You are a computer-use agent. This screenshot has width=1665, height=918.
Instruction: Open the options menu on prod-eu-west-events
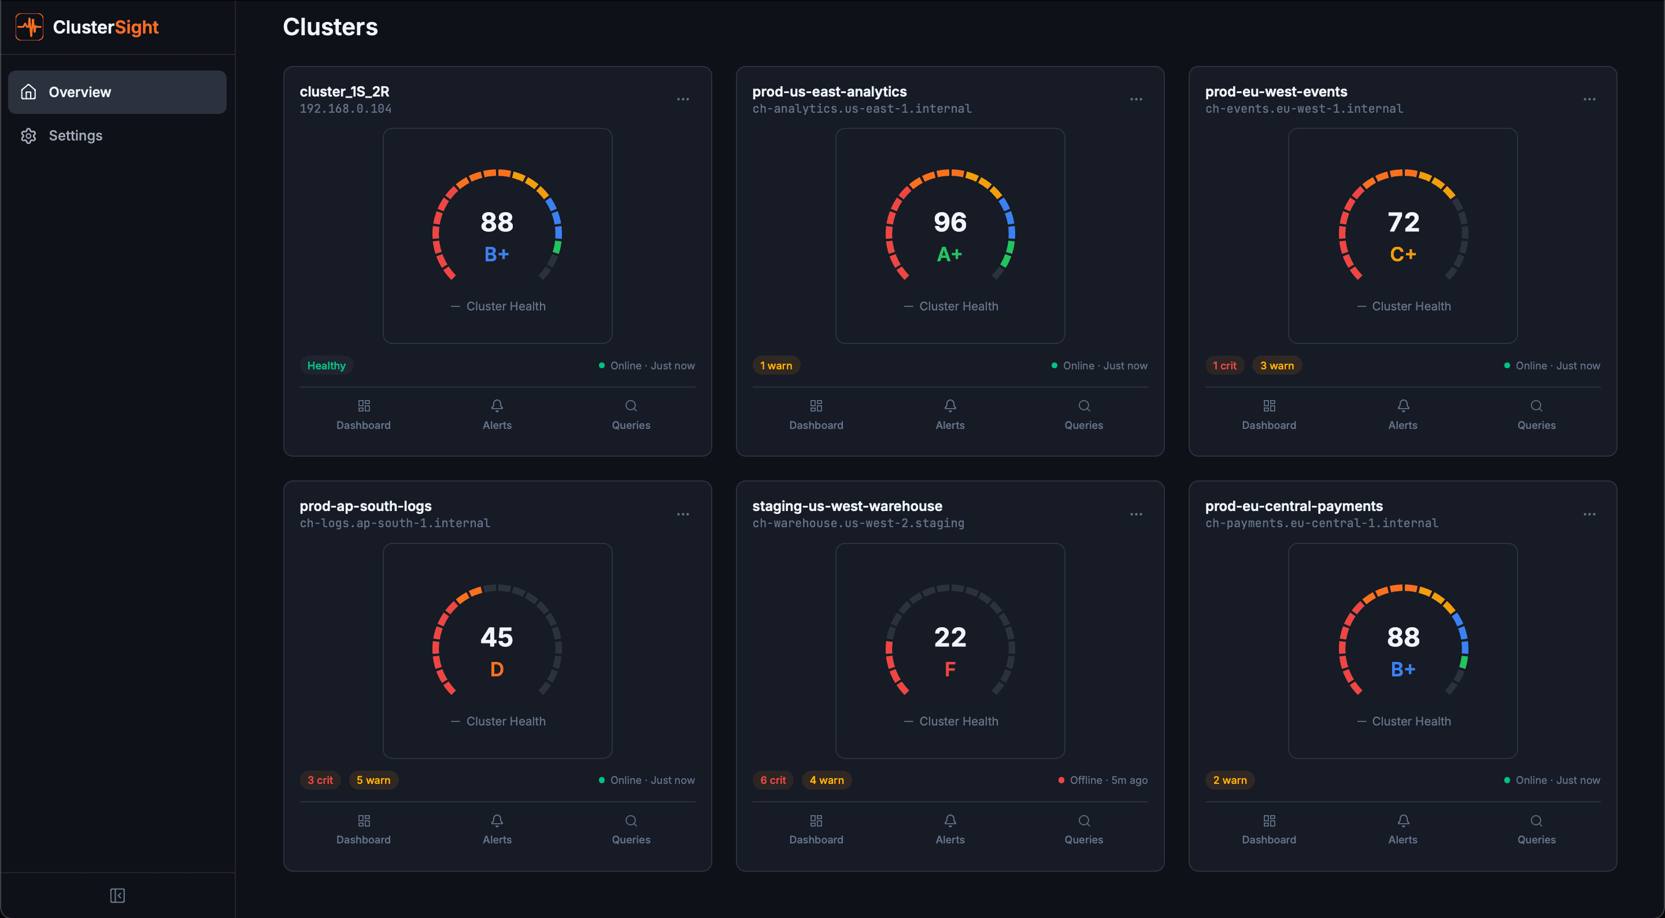[1590, 98]
